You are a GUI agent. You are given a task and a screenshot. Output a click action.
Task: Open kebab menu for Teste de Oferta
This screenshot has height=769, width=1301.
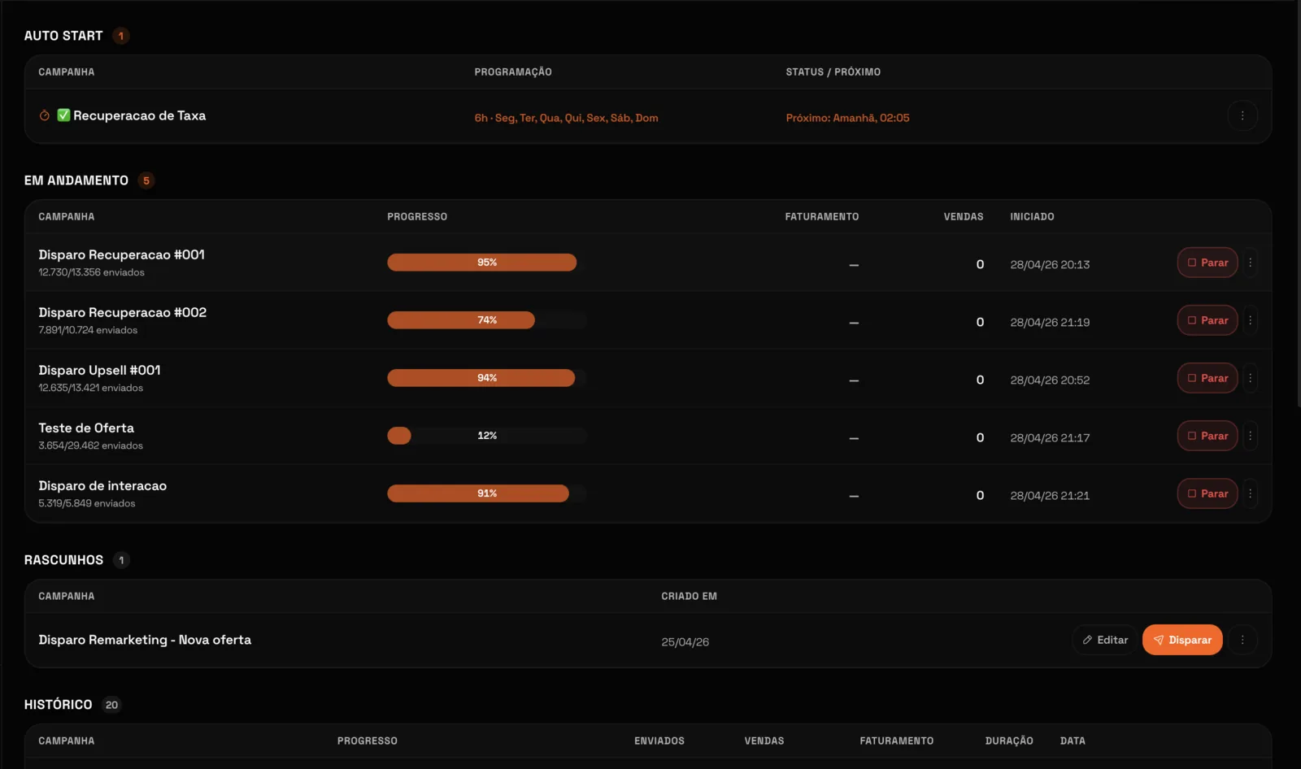pos(1250,436)
